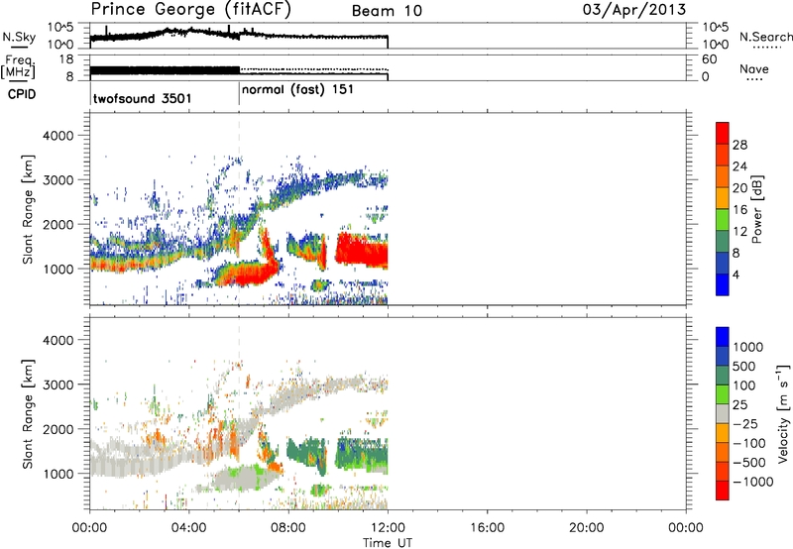Click the '60' Nave axis tick

tap(709, 59)
